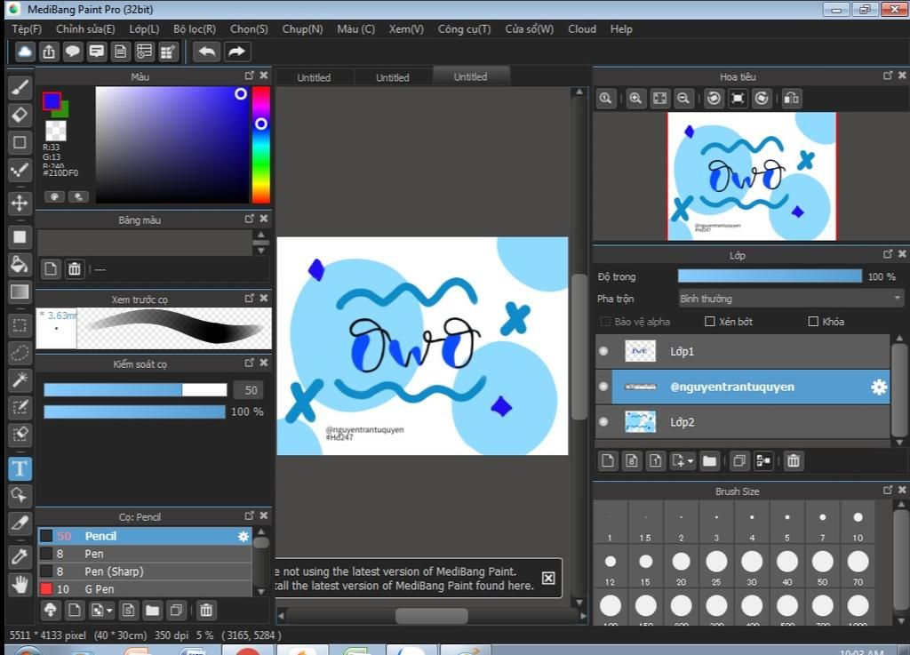The image size is (910, 655).
Task: Pop out the Hoa tiêu navigator panel
Action: click(888, 76)
